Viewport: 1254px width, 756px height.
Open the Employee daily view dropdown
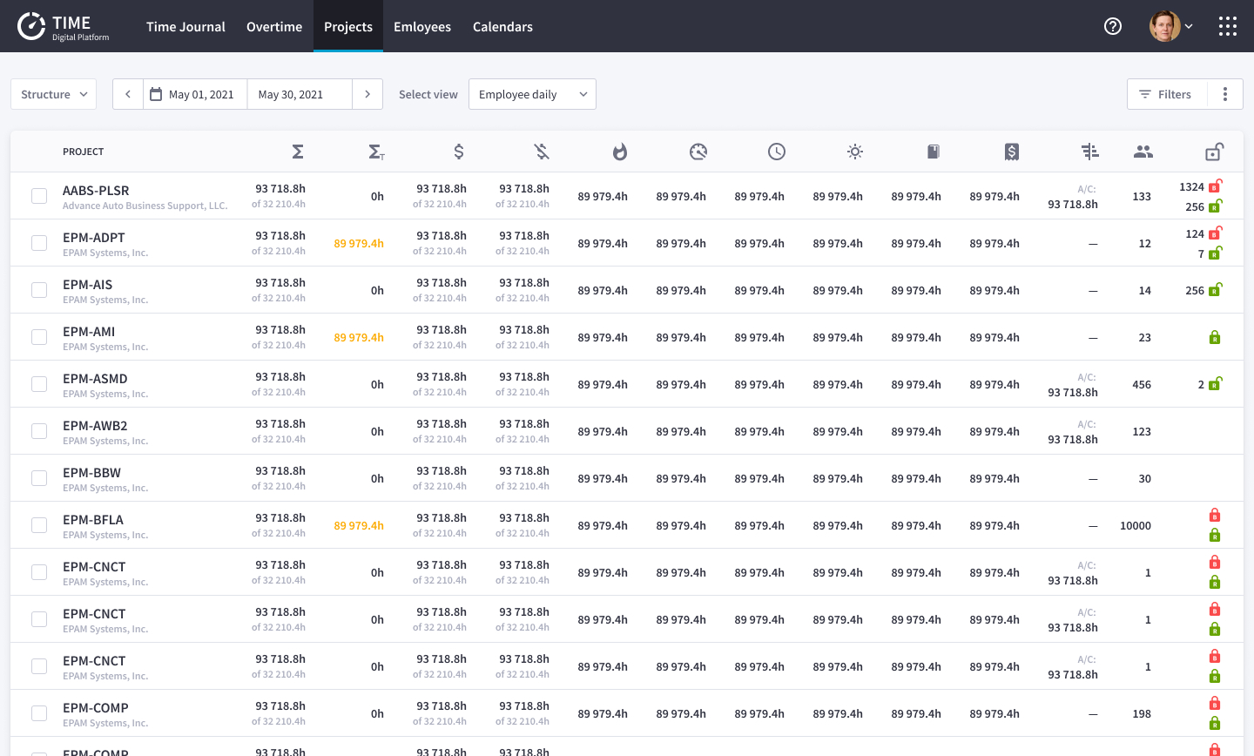click(x=532, y=94)
